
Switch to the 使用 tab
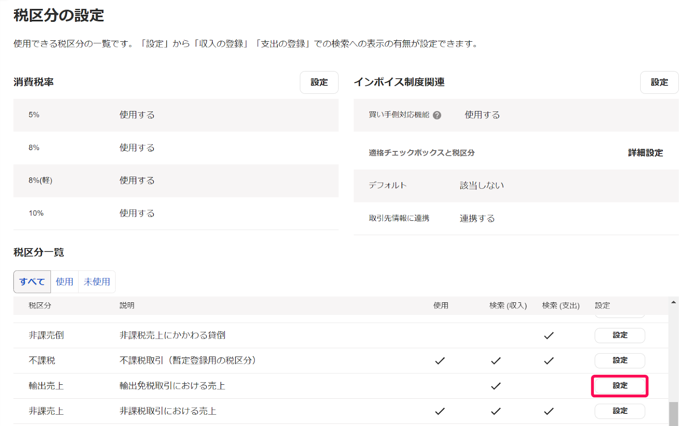click(x=64, y=282)
